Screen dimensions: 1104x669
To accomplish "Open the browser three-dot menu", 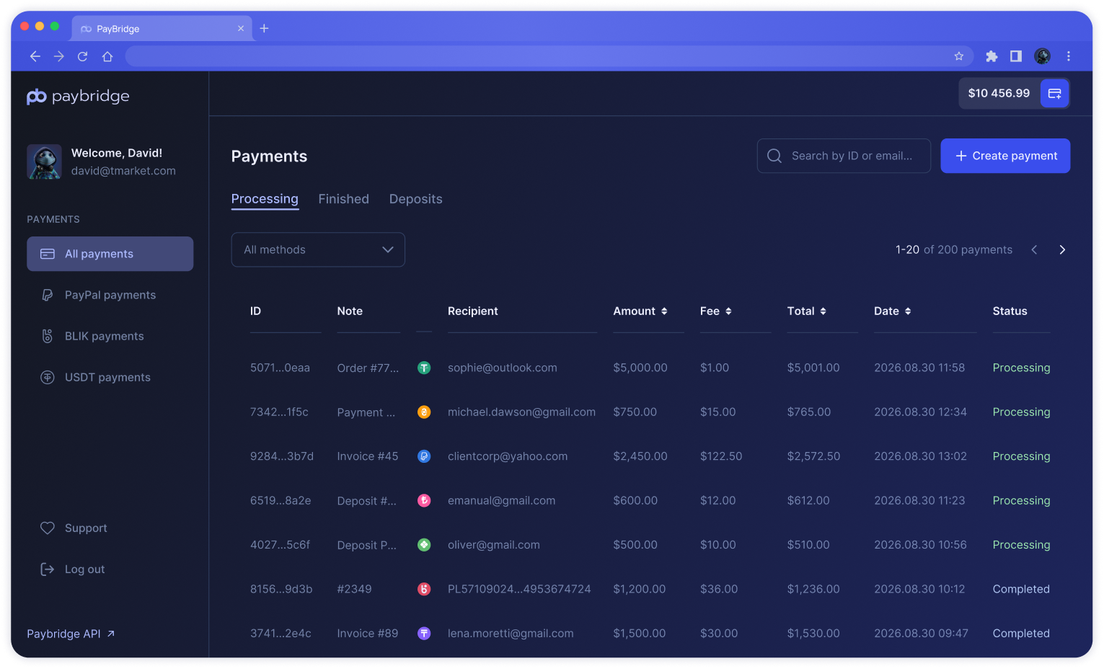I will (1069, 56).
